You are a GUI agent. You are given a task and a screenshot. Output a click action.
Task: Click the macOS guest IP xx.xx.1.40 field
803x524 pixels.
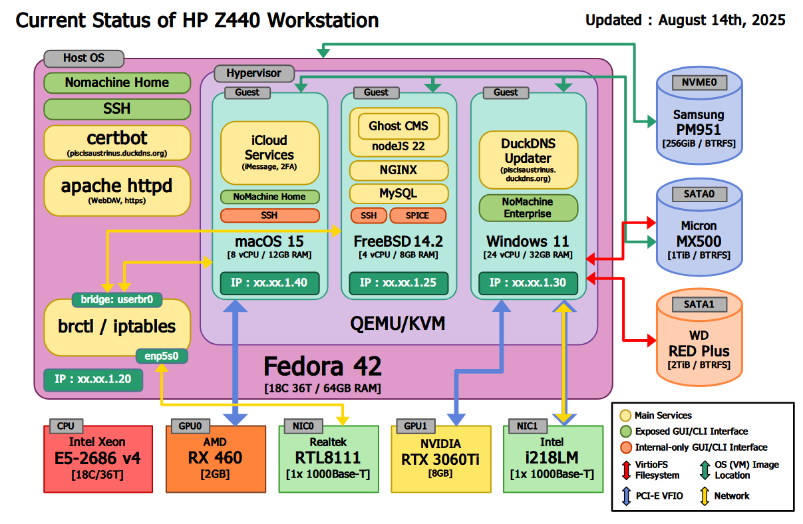(269, 283)
